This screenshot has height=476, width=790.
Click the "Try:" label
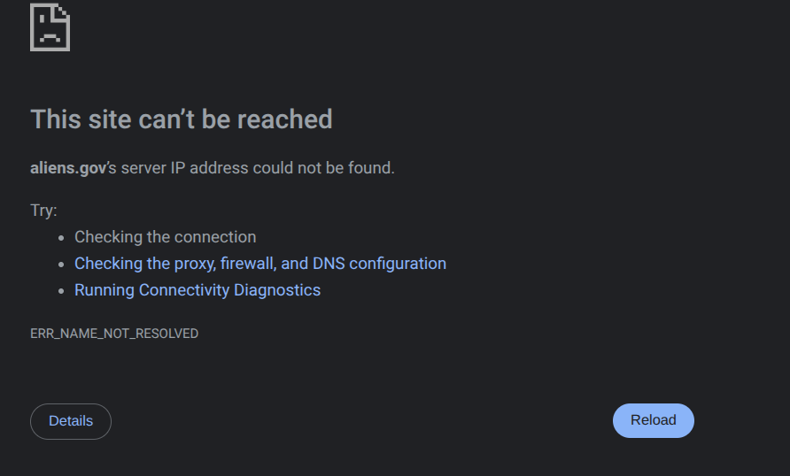coord(43,211)
